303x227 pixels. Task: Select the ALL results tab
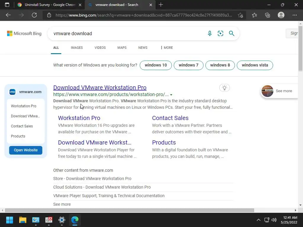click(x=56, y=48)
